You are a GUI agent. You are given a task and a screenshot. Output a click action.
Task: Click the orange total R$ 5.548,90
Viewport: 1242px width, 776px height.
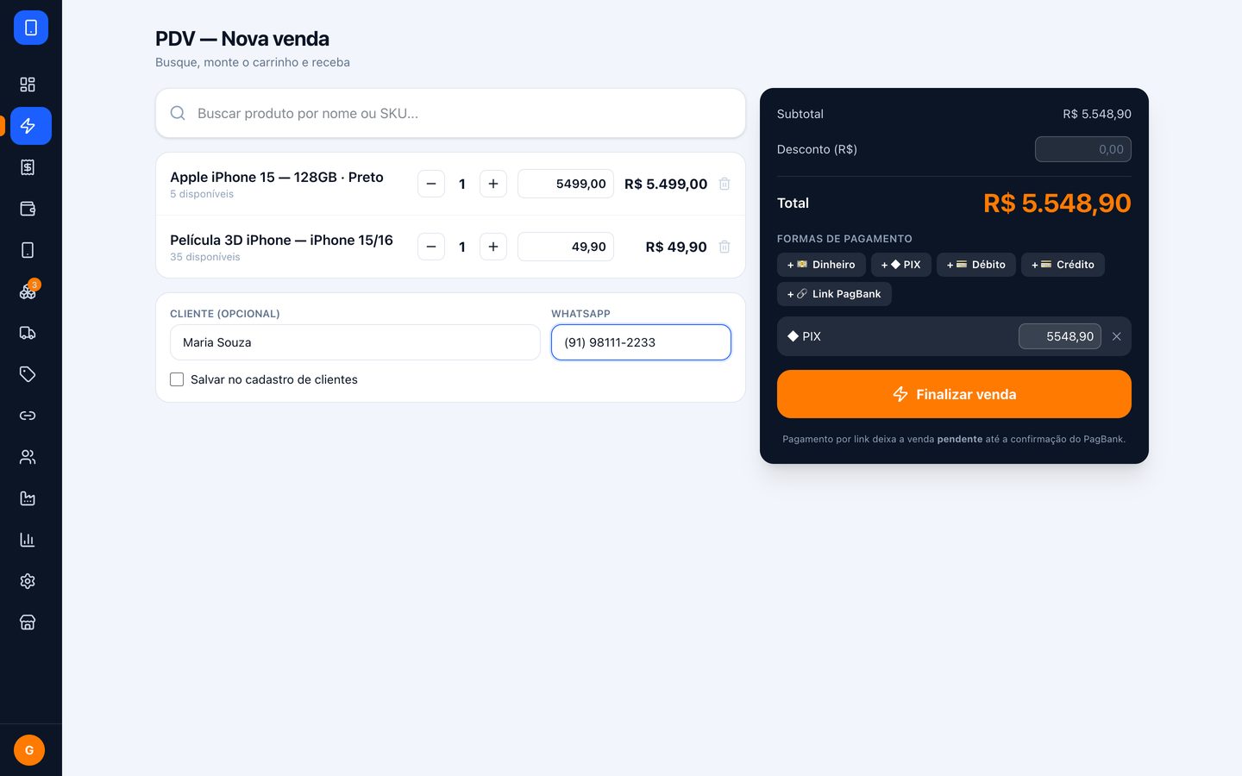point(1057,203)
